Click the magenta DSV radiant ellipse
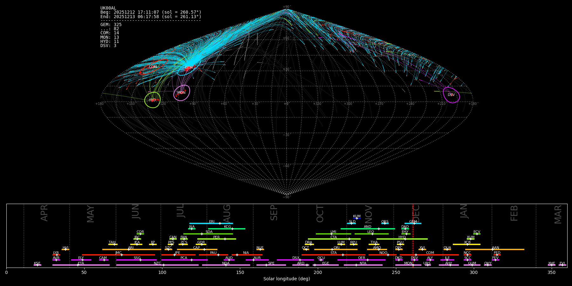Screen dimensions: 572x286 click(x=451, y=95)
